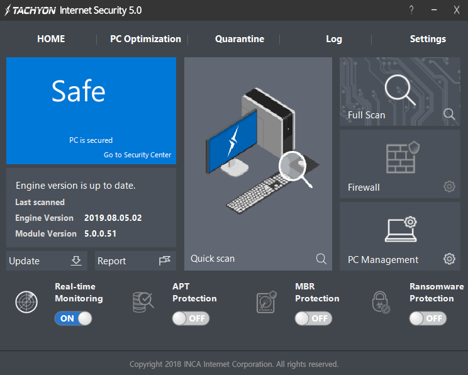Viewport: 468px width, 375px height.
Task: Open the Help question mark icon
Action: pyautogui.click(x=411, y=10)
